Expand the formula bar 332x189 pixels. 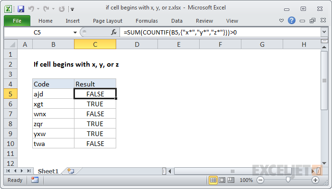point(323,32)
